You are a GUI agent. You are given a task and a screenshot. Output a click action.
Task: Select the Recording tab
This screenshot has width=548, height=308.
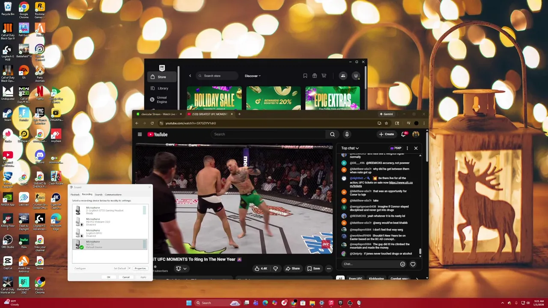tap(87, 195)
